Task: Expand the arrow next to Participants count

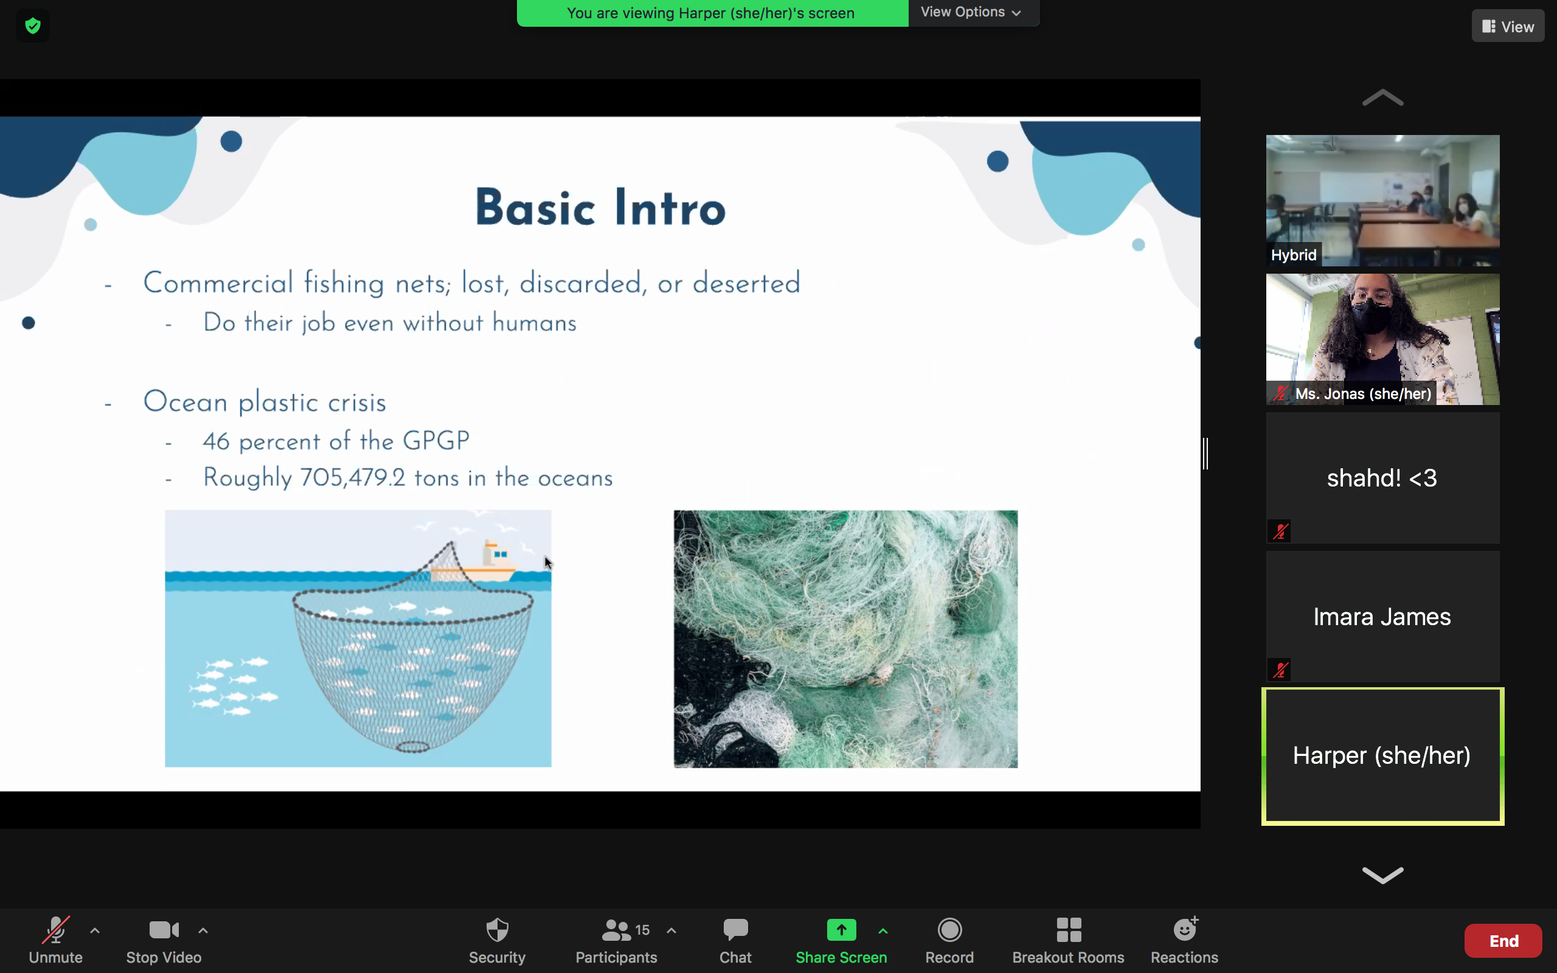Action: pyautogui.click(x=671, y=930)
